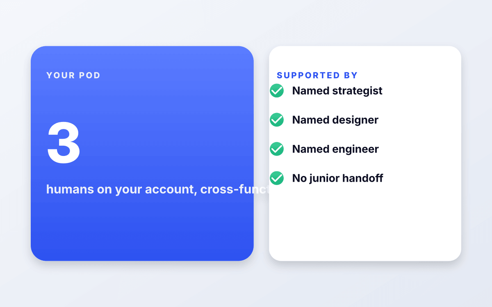The width and height of the screenshot is (492, 307).
Task: Click the large number 3
Action: click(x=64, y=142)
